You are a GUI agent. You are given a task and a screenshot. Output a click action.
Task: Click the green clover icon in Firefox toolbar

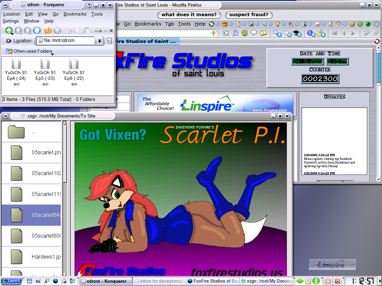point(245,33)
